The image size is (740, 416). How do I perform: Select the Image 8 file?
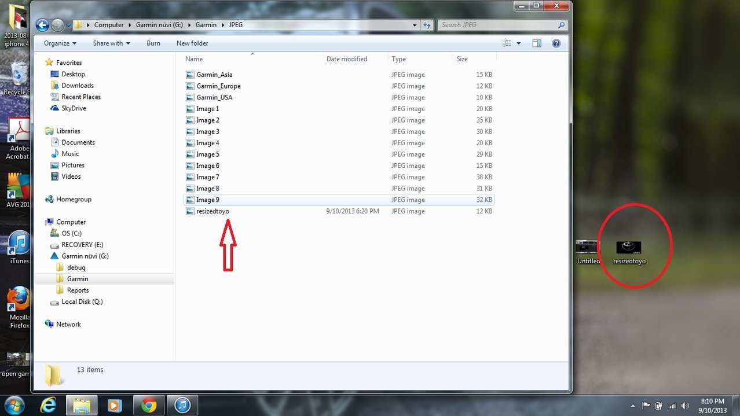(x=208, y=189)
